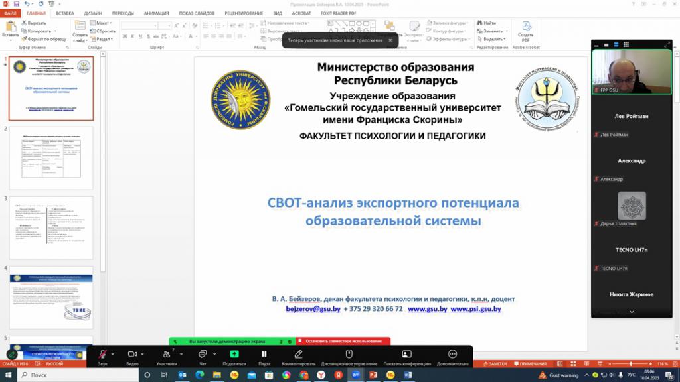Expand video options arrow next to camera
Image resolution: width=680 pixels, height=382 pixels.
[142, 354]
